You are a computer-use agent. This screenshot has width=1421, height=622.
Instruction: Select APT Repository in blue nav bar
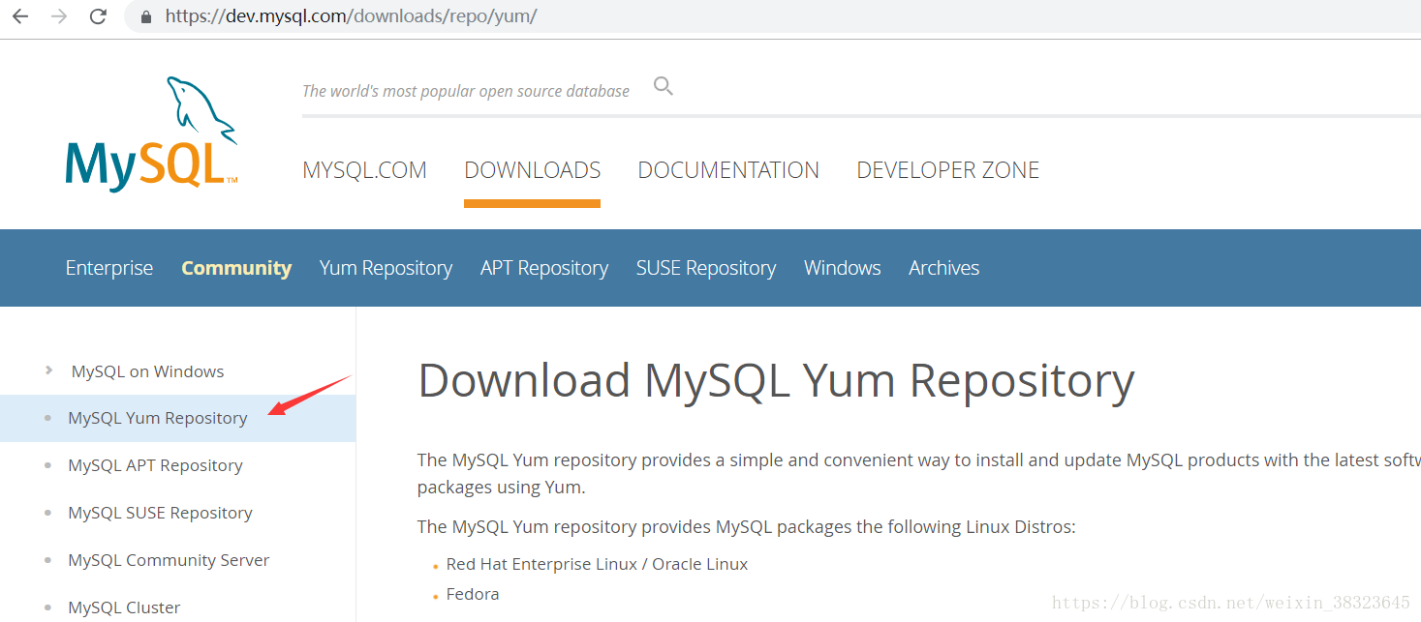pos(544,268)
